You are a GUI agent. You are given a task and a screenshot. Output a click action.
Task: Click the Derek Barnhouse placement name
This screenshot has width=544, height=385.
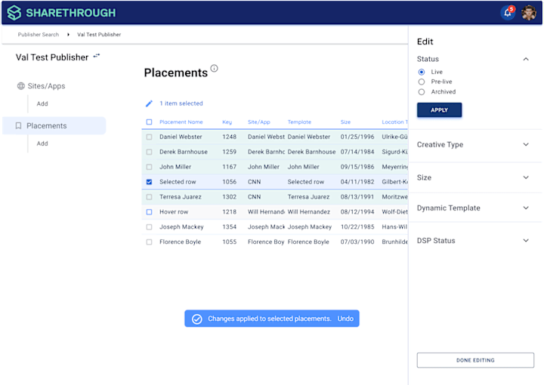[x=184, y=152]
